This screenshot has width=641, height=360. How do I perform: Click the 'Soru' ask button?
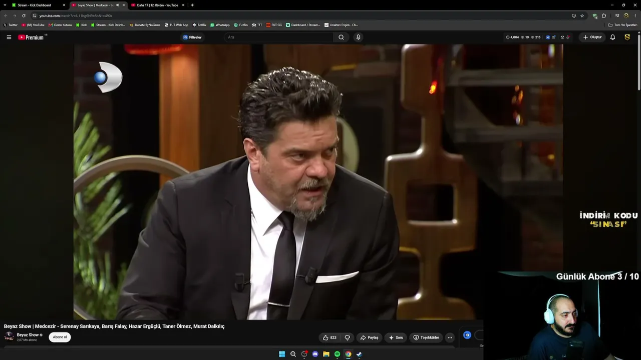(396, 337)
